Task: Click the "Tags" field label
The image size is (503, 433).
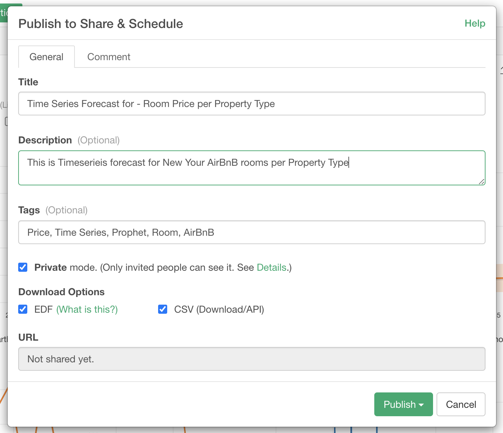Action: click(29, 210)
